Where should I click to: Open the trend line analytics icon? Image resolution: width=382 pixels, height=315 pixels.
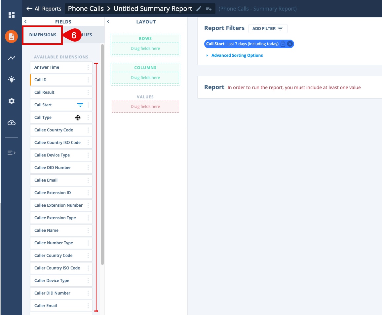[x=12, y=58]
